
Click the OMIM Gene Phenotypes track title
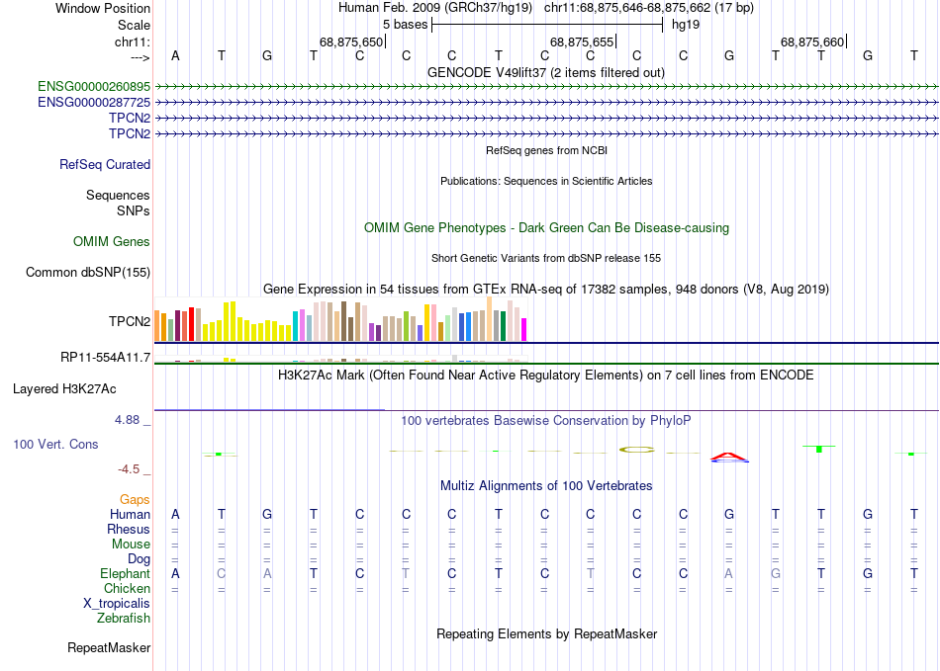pyautogui.click(x=547, y=228)
